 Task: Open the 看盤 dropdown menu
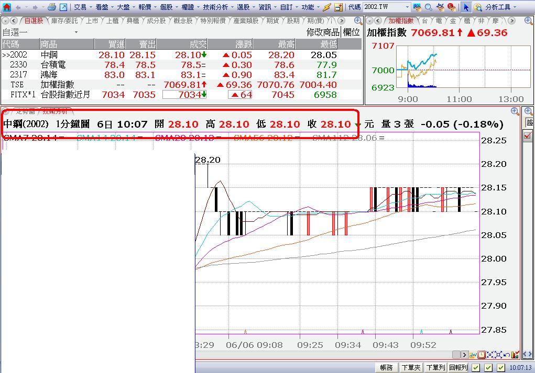coord(104,7)
